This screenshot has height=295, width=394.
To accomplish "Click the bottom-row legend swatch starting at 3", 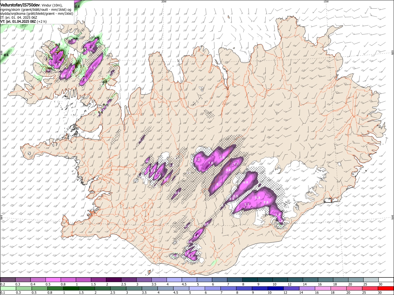I will (x=134, y=289).
